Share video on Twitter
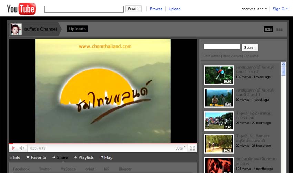This screenshot has width=293, height=173. pos(45,169)
